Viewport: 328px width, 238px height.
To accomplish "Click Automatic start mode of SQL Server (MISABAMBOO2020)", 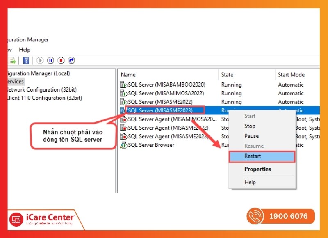I will click(x=291, y=85).
